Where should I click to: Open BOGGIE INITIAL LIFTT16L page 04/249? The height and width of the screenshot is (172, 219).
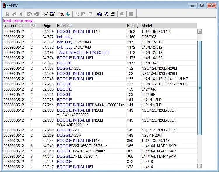(79, 32)
